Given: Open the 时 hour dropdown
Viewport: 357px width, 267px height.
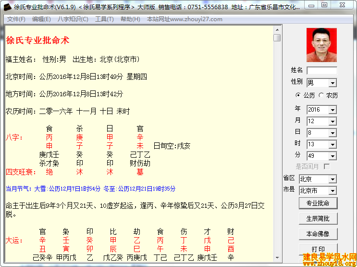Looking at the screenshot, I should tap(332, 144).
